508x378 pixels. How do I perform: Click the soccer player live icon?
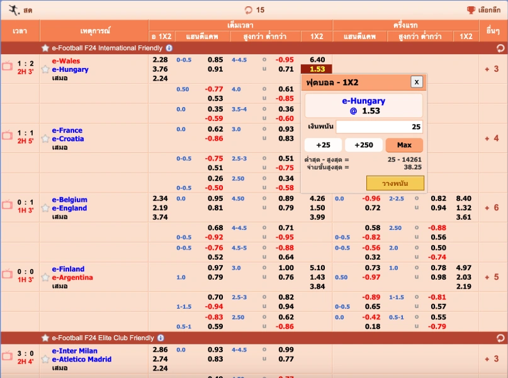[x=13, y=10]
